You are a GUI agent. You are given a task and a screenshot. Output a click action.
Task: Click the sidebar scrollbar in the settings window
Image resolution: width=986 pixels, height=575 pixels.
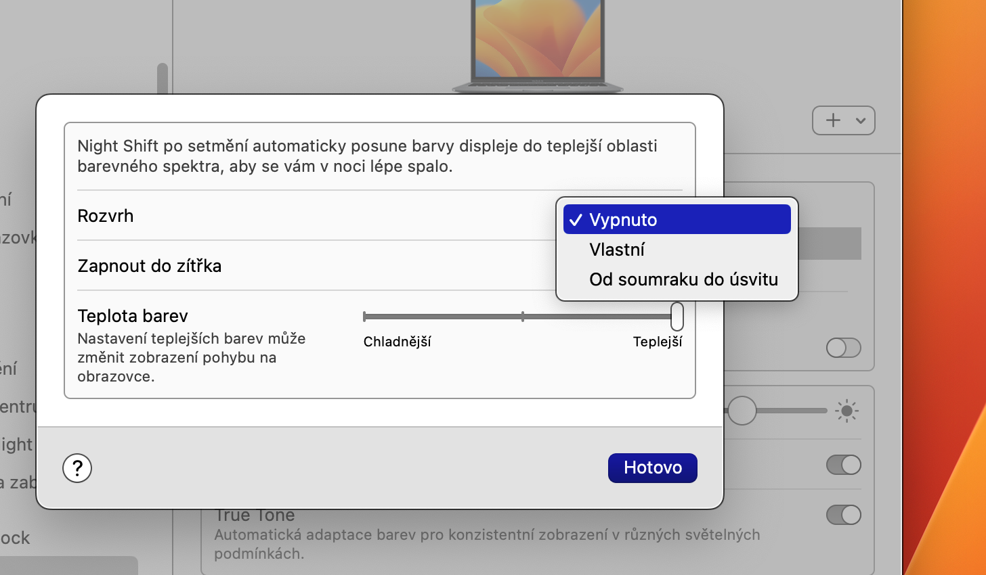(x=163, y=78)
